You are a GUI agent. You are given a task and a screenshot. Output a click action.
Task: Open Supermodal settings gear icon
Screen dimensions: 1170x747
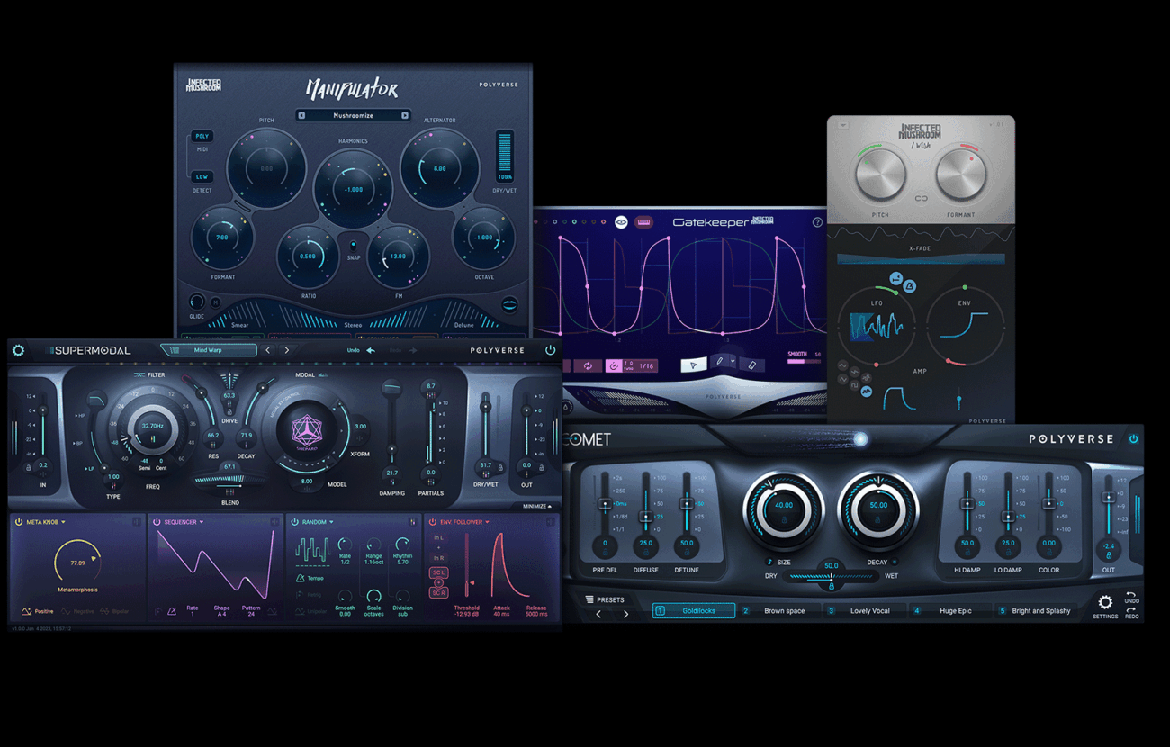[x=18, y=350]
